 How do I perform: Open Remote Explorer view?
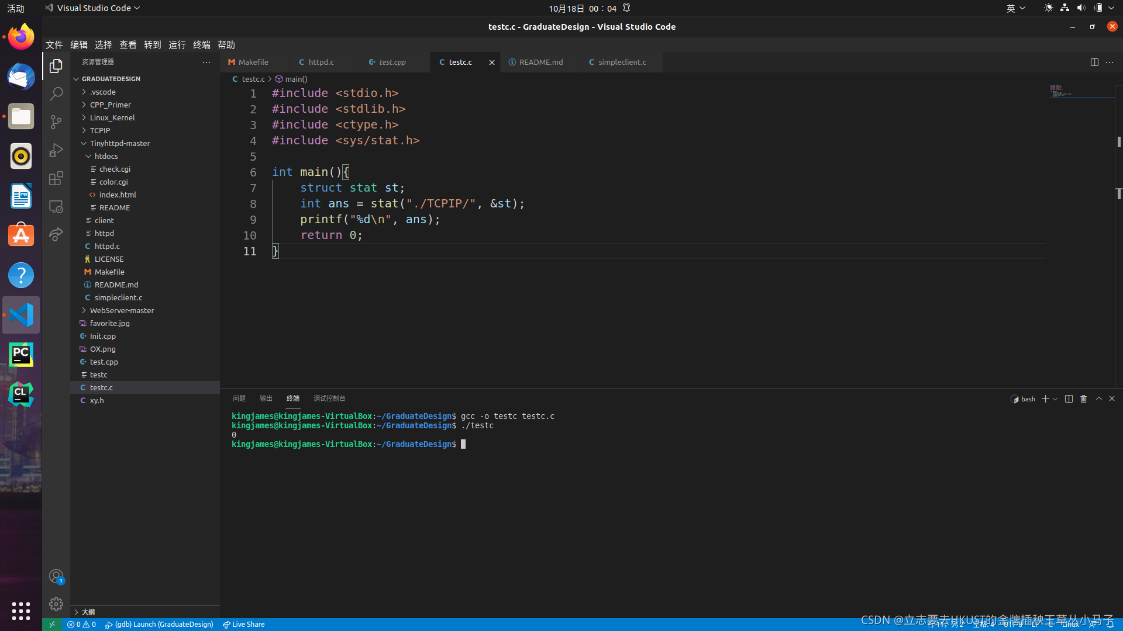point(56,206)
